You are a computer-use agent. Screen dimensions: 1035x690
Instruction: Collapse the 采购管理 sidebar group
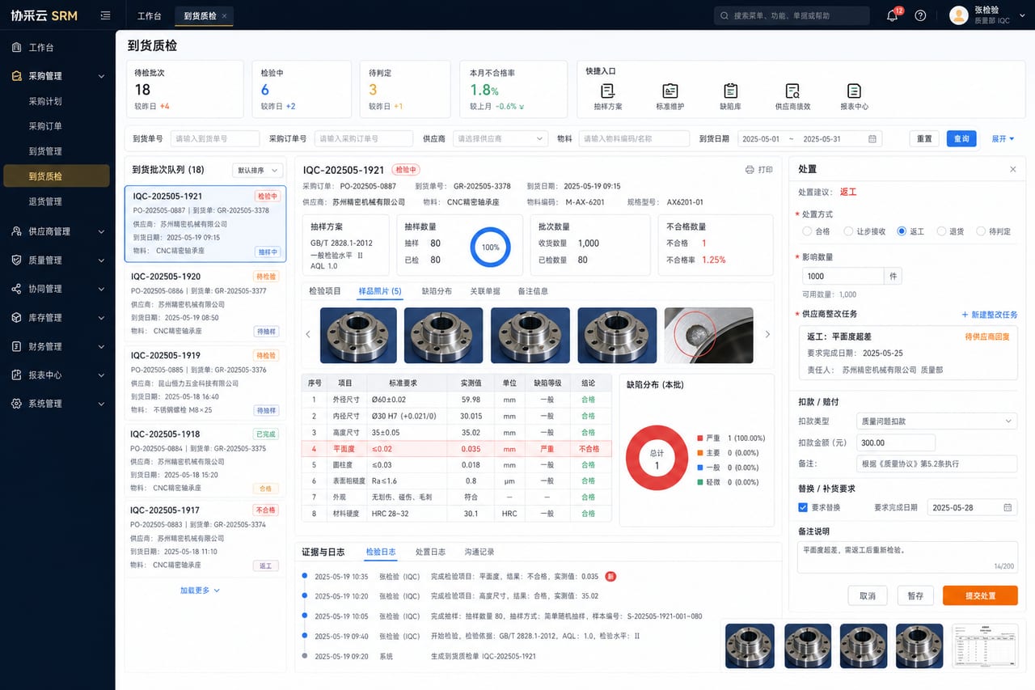pyautogui.click(x=101, y=76)
